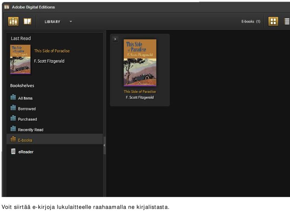290x211 pixels.
Task: Switch to Reading view icon
Action: (x=27, y=21)
